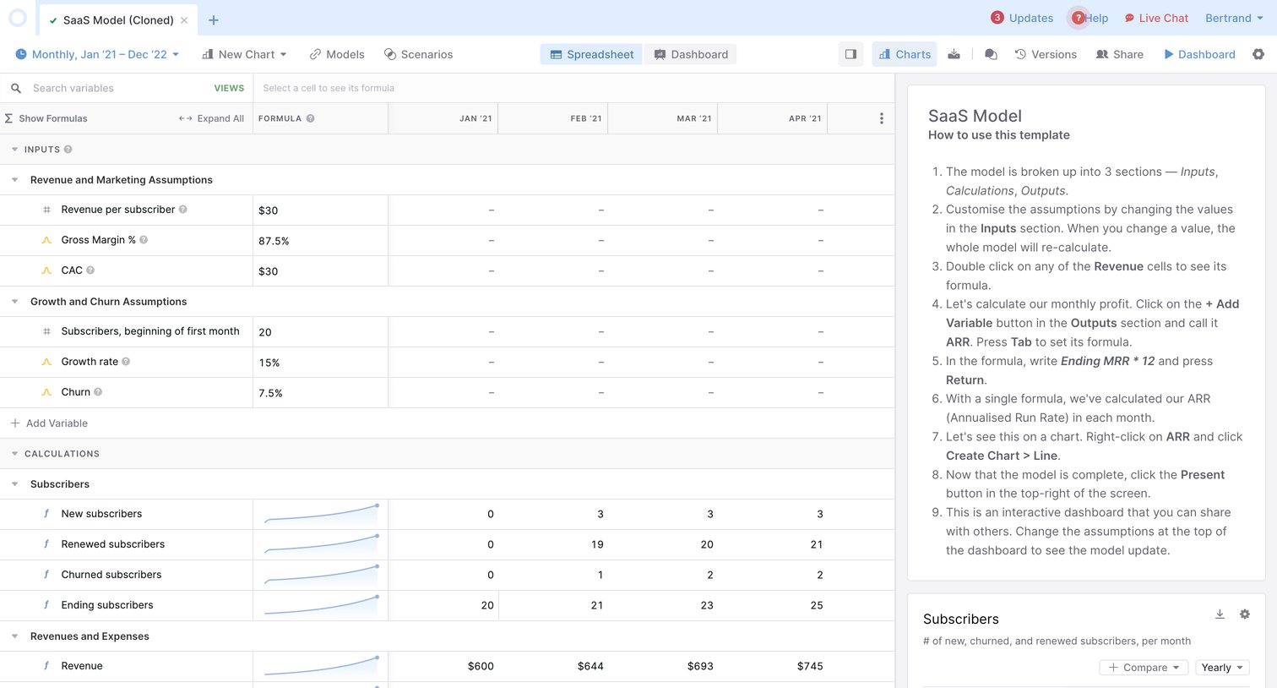The image size is (1277, 688).
Task: Click the search magnifier icon
Action: click(x=16, y=88)
